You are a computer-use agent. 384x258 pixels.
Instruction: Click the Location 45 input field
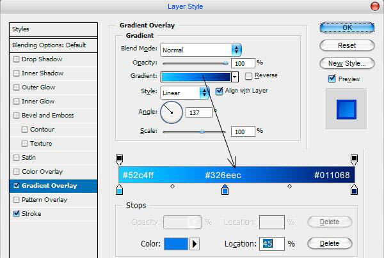point(272,243)
